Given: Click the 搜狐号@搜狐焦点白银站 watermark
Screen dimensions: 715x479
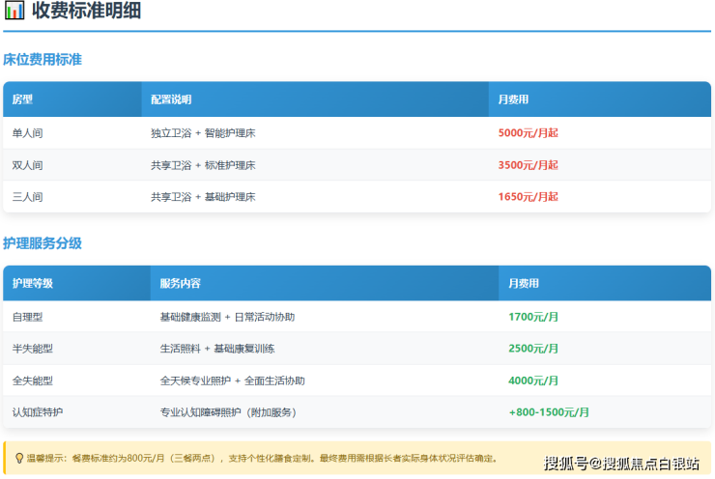Looking at the screenshot, I should (x=621, y=464).
